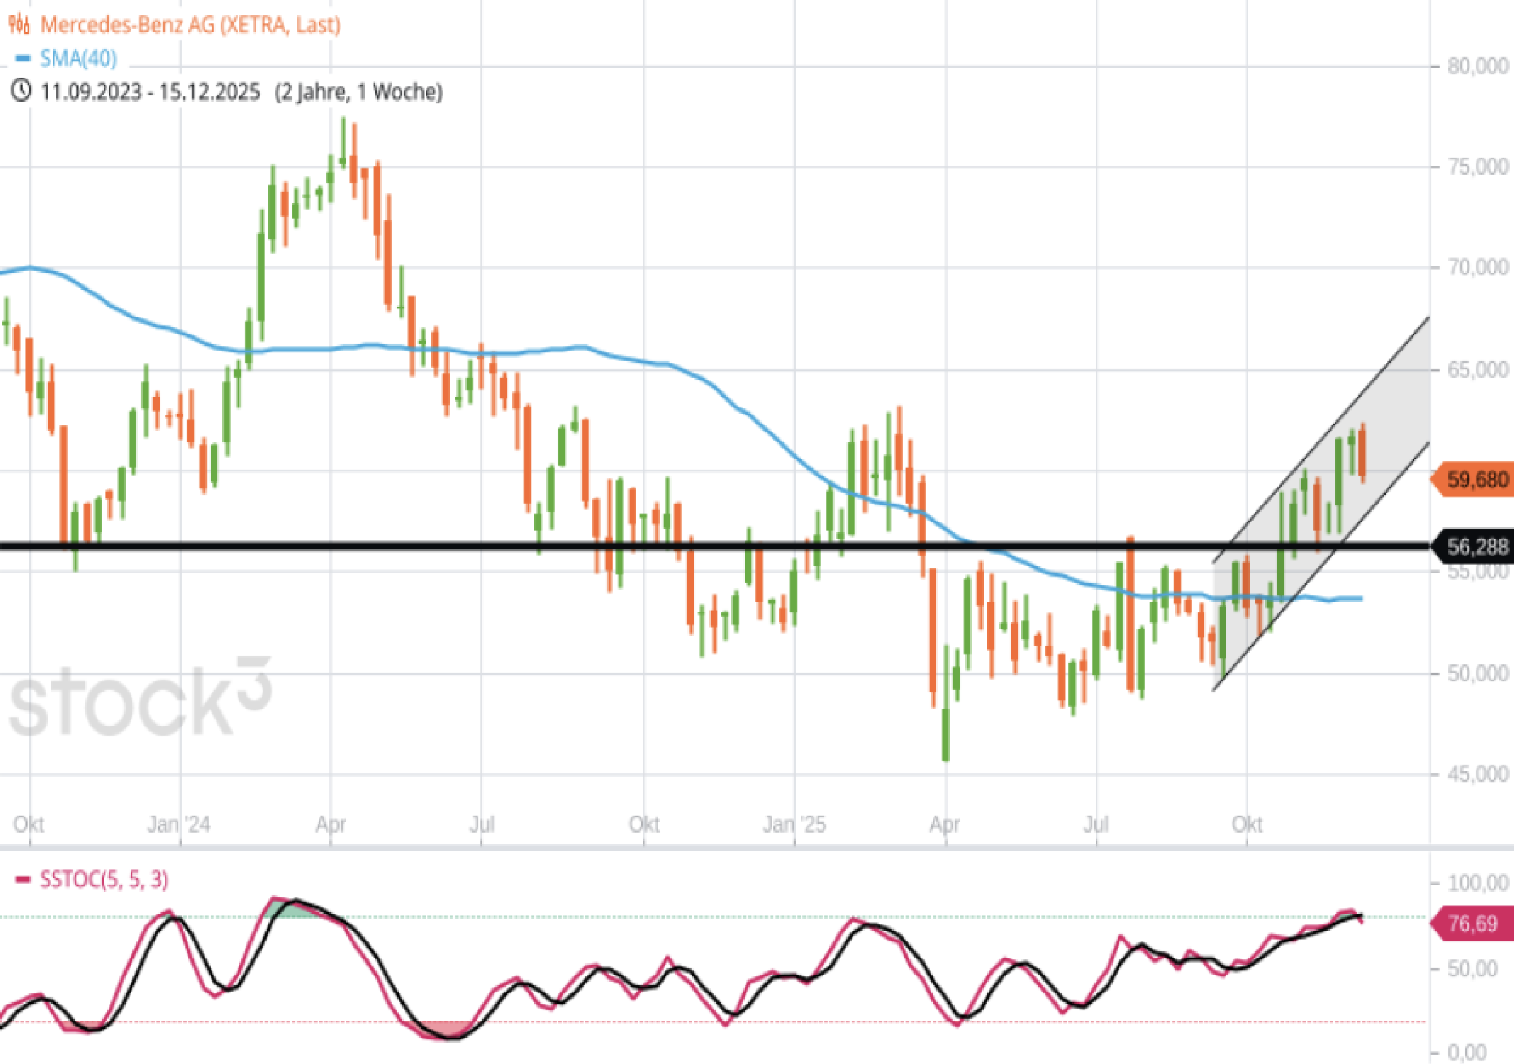The image size is (1514, 1064).
Task: Click the 100,00 stochastic axis label
Action: point(1477,883)
